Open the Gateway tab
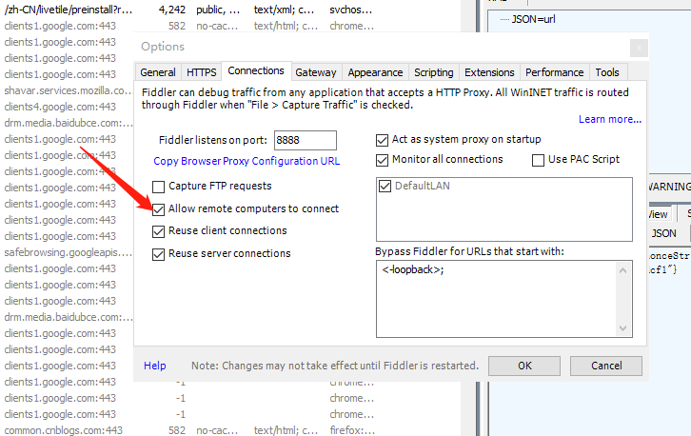 pos(316,72)
